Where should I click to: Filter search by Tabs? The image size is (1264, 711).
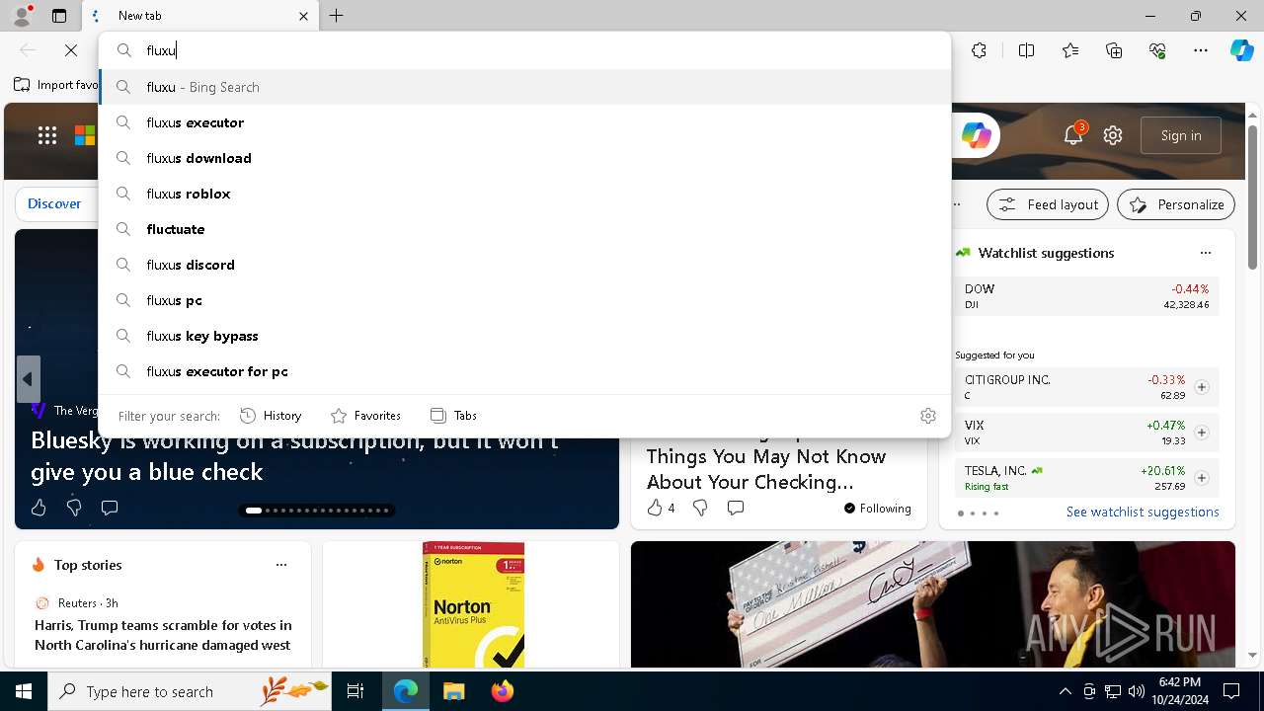pyautogui.click(x=453, y=416)
